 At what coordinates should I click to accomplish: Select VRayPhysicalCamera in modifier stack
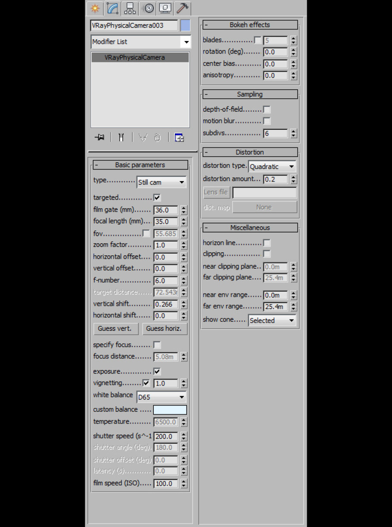[x=140, y=57]
